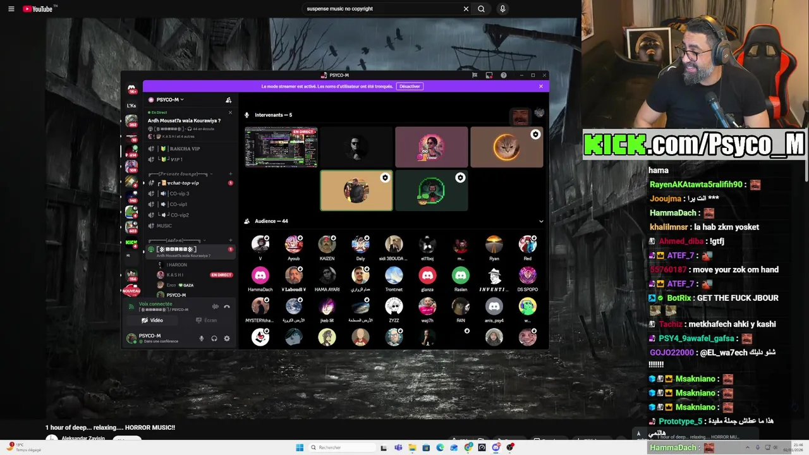Screen dimensions: 809x455
Task: Open Discord user settings gear
Action: [227, 338]
